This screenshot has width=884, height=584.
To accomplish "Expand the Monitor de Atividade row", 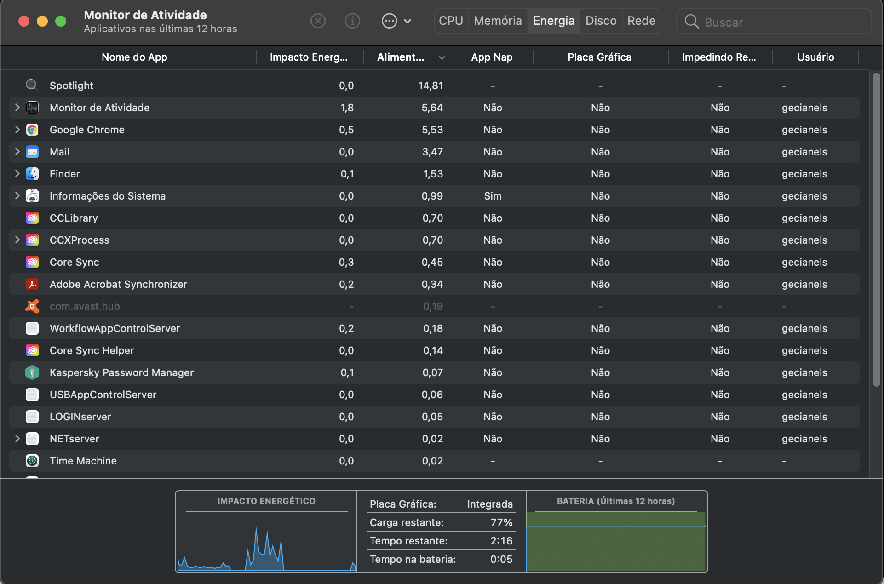I will coord(17,108).
